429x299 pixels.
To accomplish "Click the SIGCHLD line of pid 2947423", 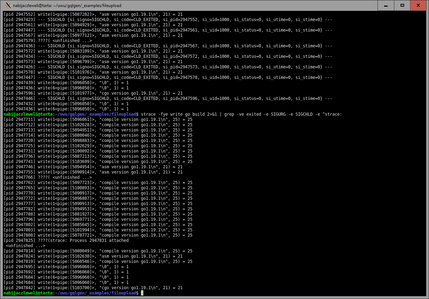I will tap(168, 20).
